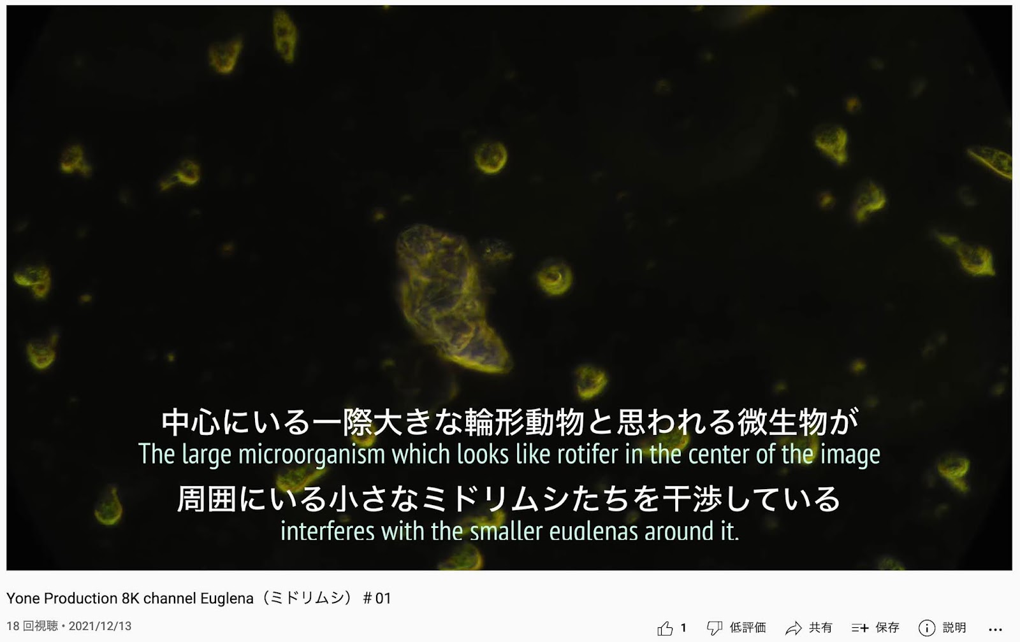Click the Yone Production Euglena video title
The image size is (1020, 642).
(198, 598)
